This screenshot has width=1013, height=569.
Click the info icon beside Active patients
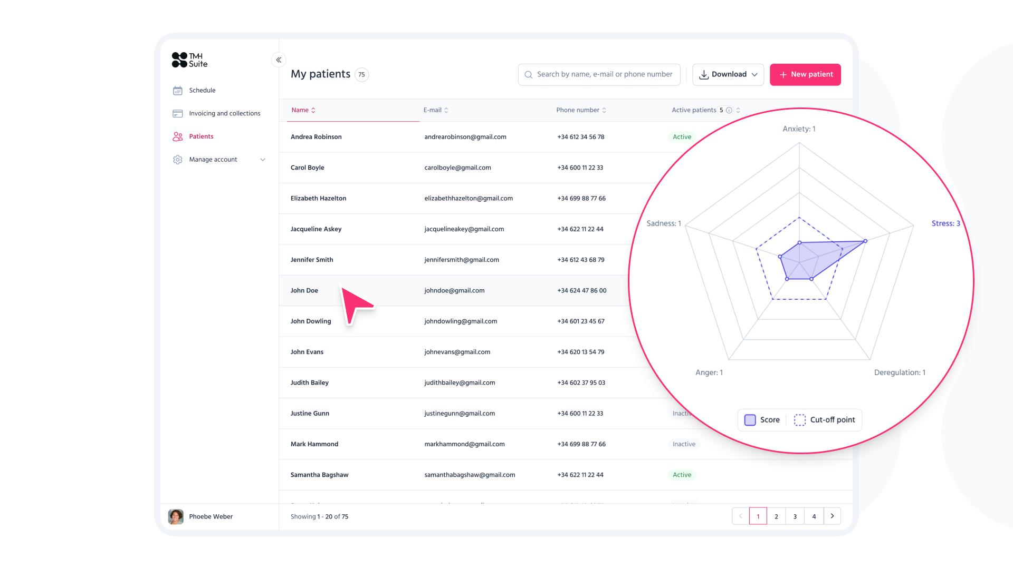pos(729,110)
